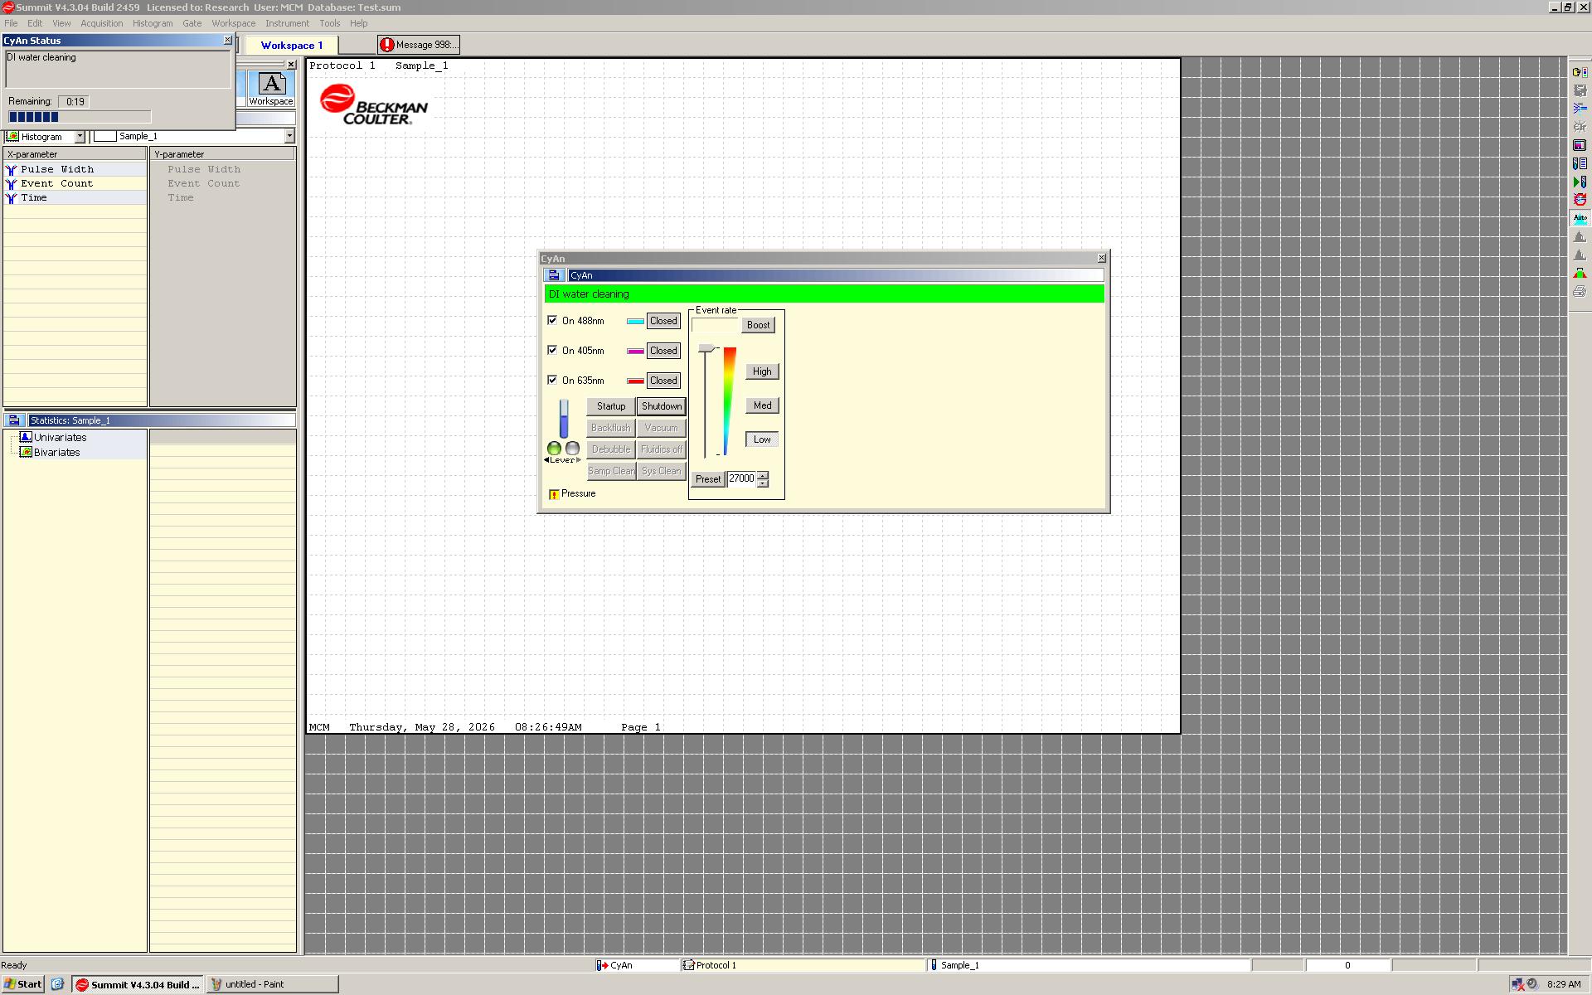Toggle the 488nm shutter Closed button
This screenshot has width=1592, height=995.
tap(663, 321)
